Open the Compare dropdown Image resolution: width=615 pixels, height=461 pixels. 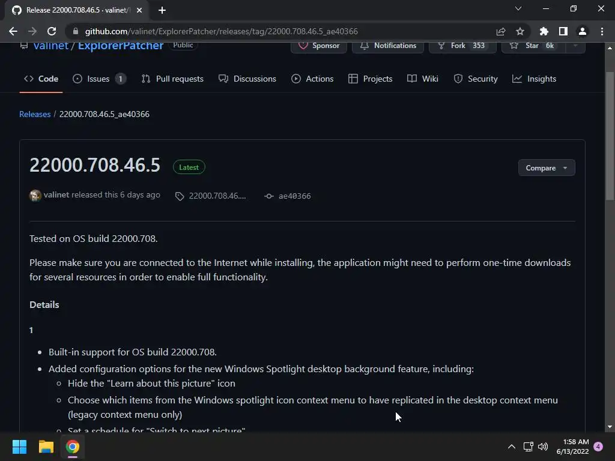(x=547, y=168)
